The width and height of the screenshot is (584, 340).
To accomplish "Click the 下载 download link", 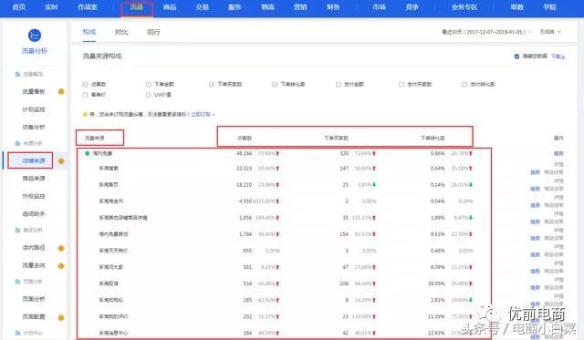I will click(556, 57).
